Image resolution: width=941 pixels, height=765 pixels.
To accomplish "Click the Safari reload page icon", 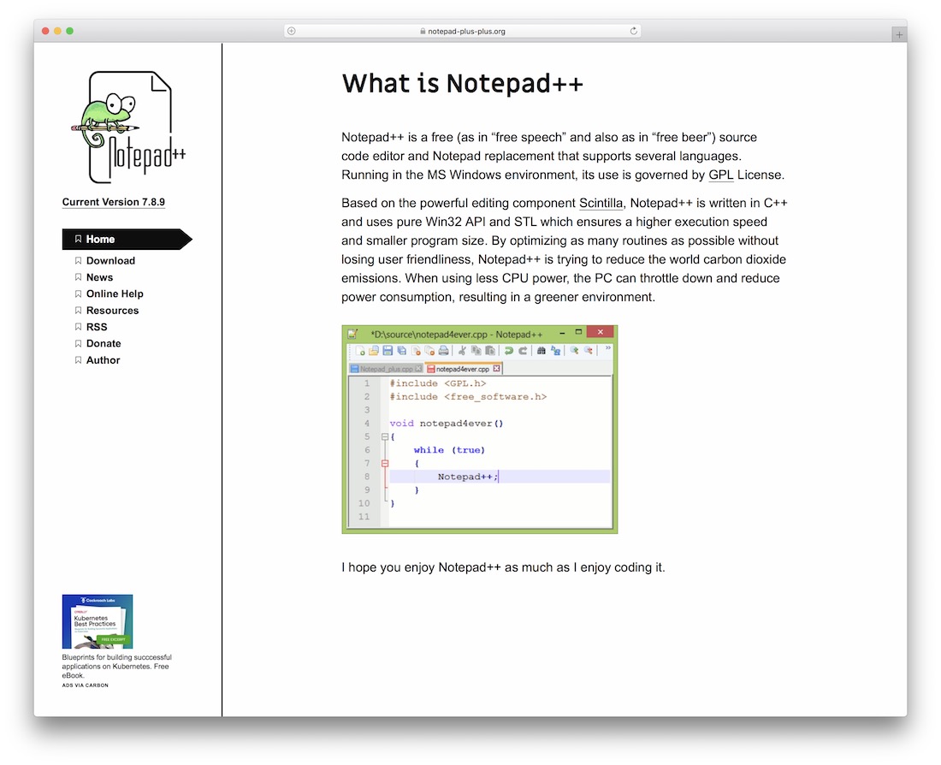I will click(x=633, y=31).
